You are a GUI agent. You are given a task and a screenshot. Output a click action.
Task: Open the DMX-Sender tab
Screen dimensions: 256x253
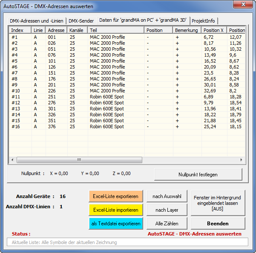pos(82,21)
